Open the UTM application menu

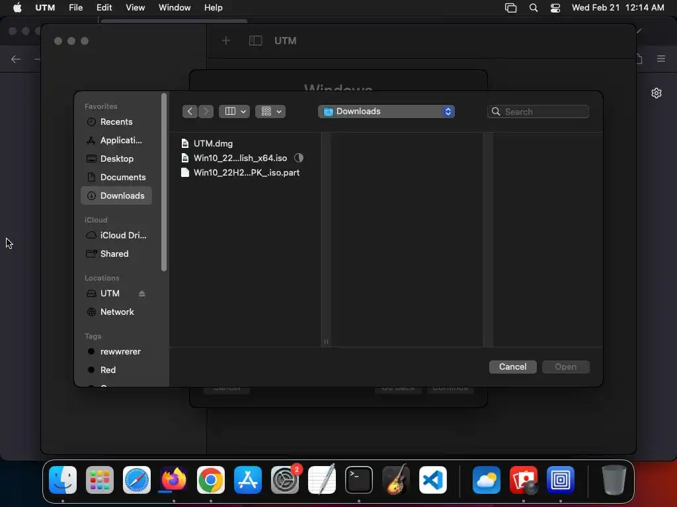click(45, 8)
